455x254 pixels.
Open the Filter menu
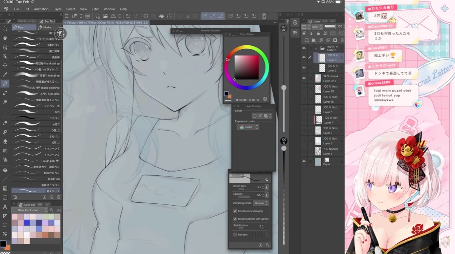point(95,9)
